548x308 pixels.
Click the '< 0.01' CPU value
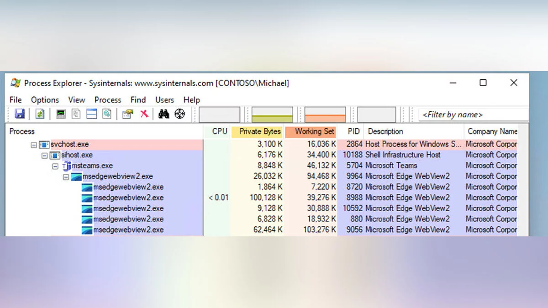coord(219,198)
